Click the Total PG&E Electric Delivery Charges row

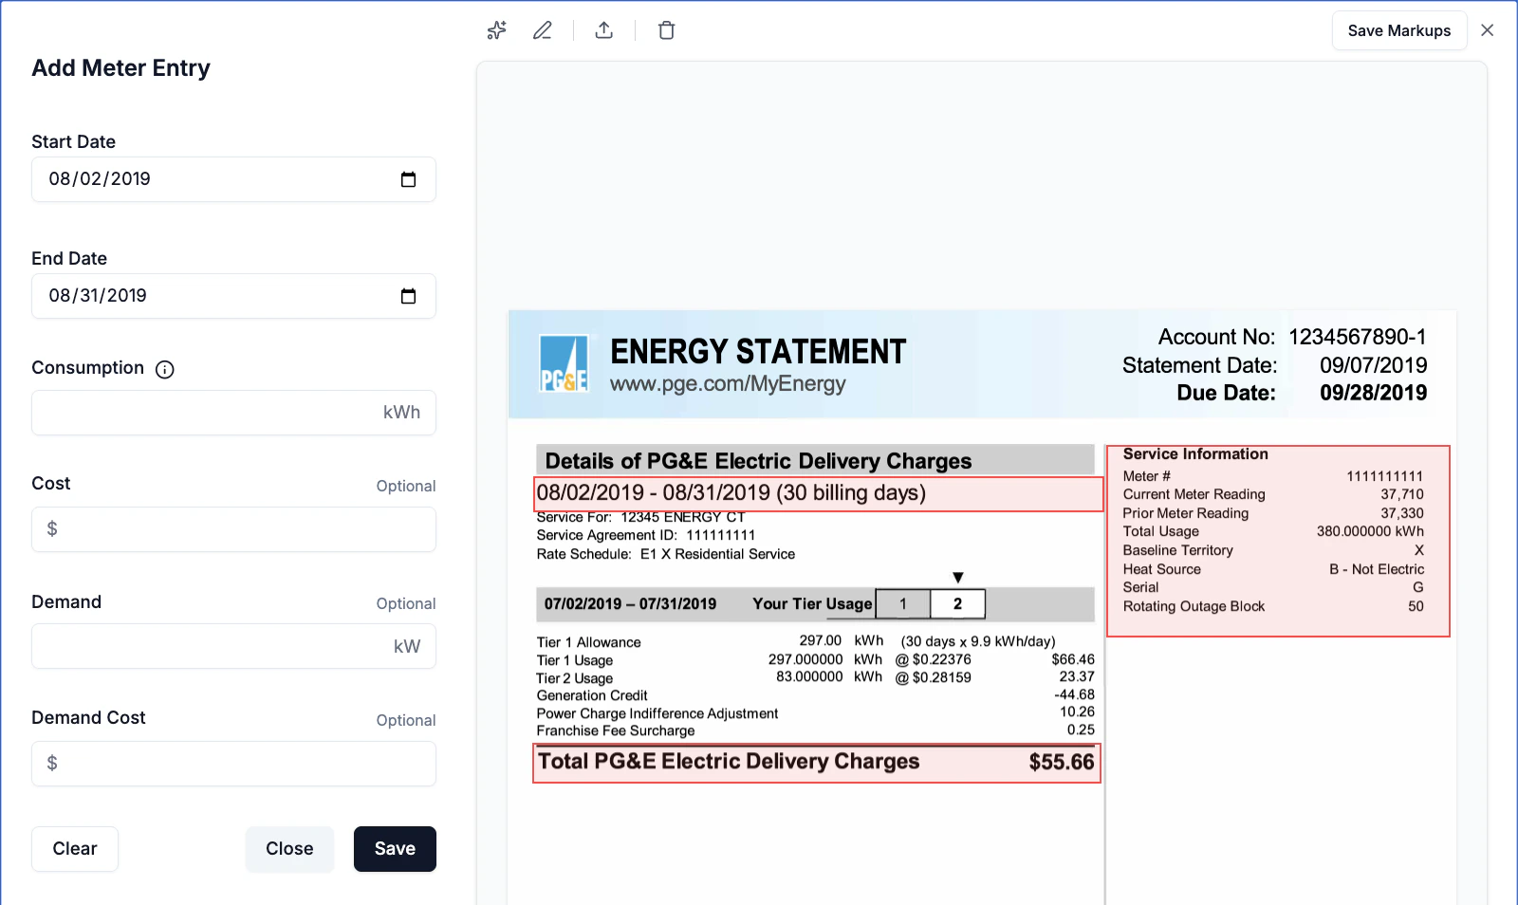(x=817, y=763)
